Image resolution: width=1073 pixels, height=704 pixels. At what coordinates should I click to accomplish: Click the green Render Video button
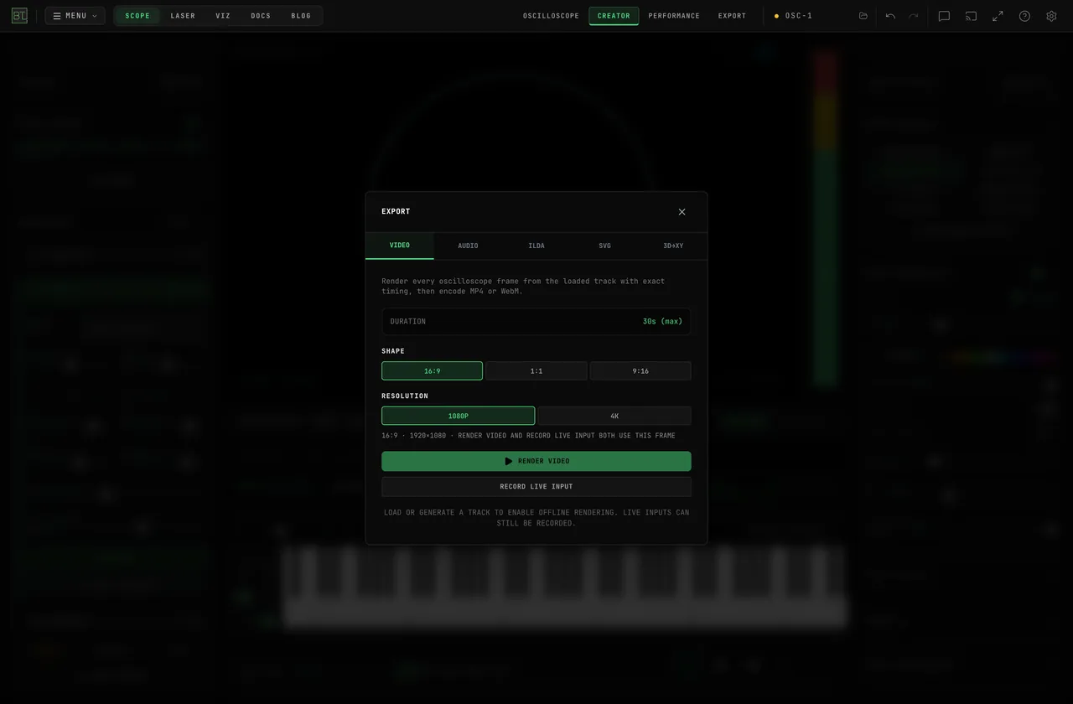(x=536, y=461)
